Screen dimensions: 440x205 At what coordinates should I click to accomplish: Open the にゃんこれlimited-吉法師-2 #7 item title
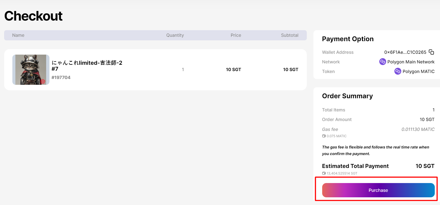pyautogui.click(x=87, y=66)
